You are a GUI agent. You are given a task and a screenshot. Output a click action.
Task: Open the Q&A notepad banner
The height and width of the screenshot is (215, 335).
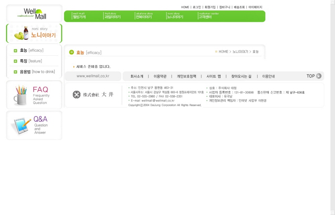pyautogui.click(x=34, y=126)
